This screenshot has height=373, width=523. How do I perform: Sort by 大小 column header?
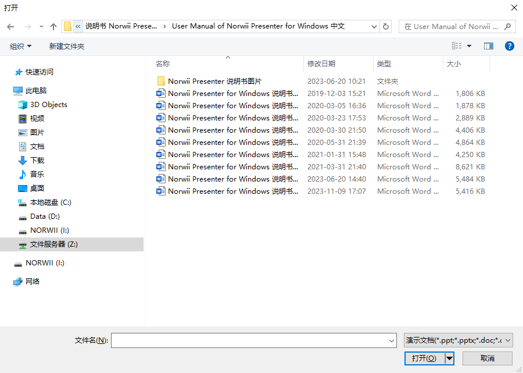click(x=466, y=64)
